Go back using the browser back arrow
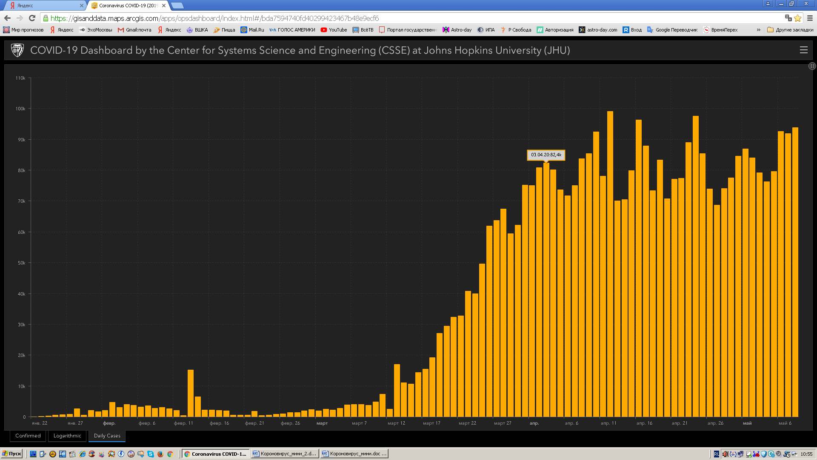Screen dimensions: 817x460 pos(7,18)
